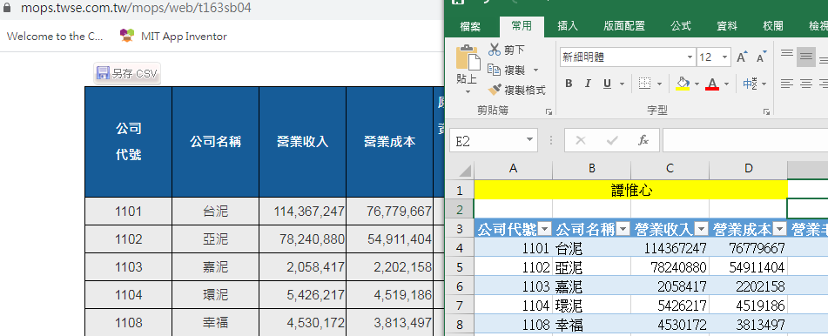828x336 pixels.
Task: Open the 檔案 File tab
Action: point(470,26)
